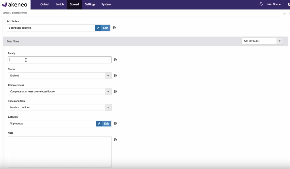Expand the Completeness dropdown arrow
The height and width of the screenshot is (169, 290).
[108, 91]
